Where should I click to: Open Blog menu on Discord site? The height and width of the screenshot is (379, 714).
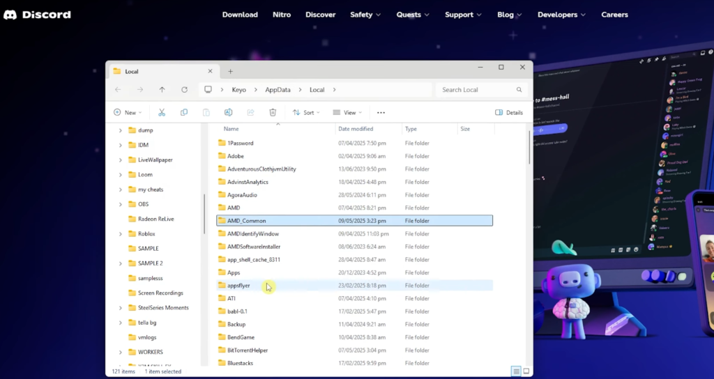pyautogui.click(x=510, y=15)
